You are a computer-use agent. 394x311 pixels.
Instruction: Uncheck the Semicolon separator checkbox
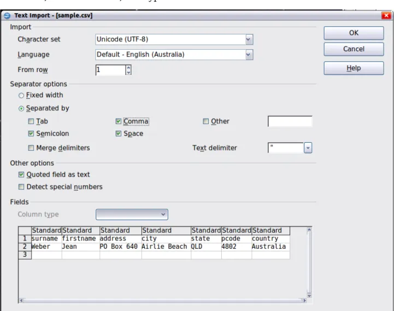pos(31,133)
